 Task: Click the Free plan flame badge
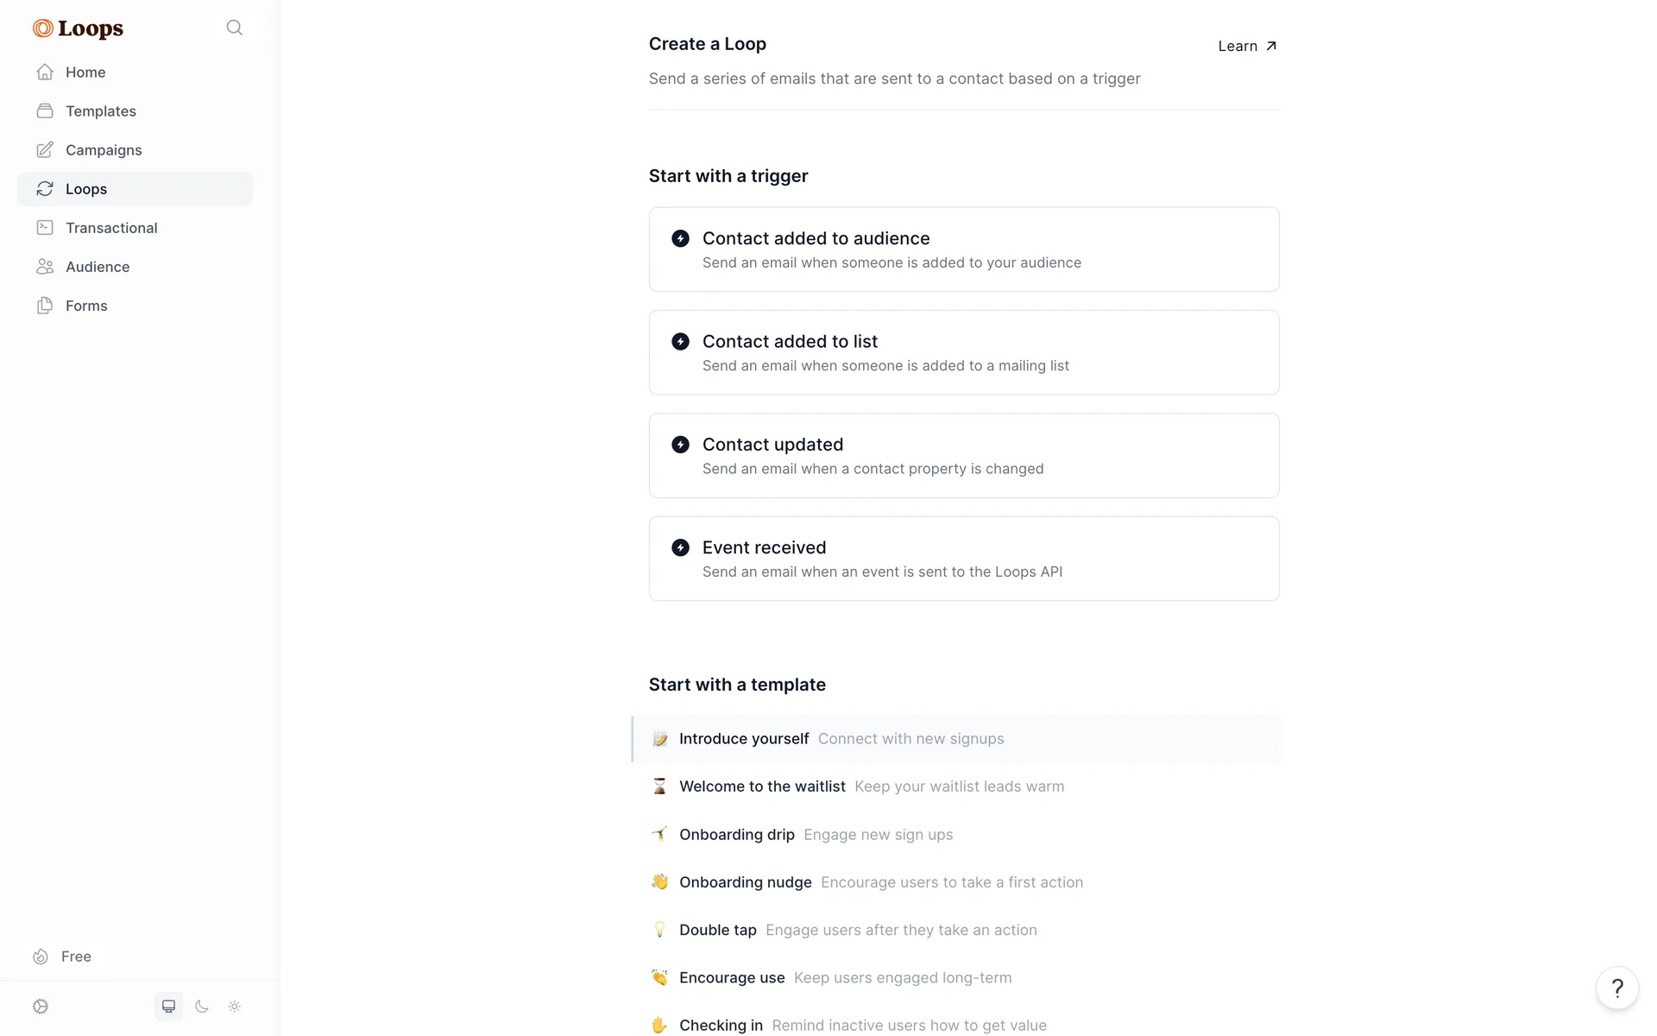tap(63, 957)
